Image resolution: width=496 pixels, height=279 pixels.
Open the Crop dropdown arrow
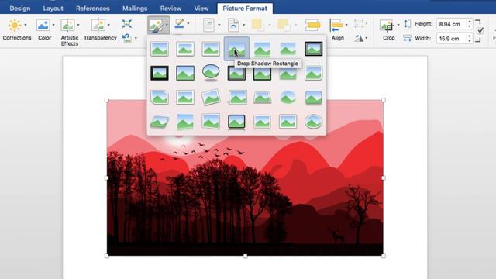click(x=398, y=25)
